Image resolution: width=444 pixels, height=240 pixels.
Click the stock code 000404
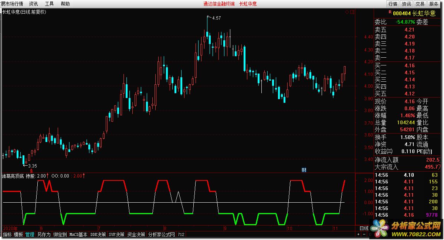pos(401,13)
